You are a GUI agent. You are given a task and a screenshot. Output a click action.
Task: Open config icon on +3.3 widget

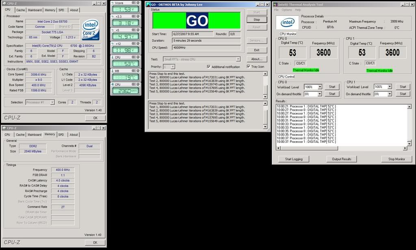tap(134, 16)
